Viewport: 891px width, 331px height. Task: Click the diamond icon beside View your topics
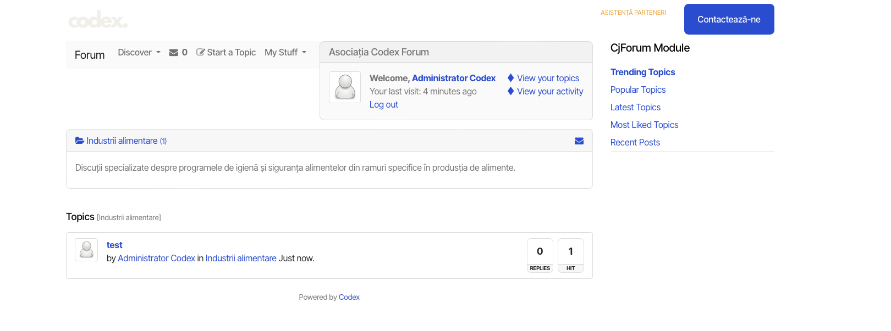(511, 78)
